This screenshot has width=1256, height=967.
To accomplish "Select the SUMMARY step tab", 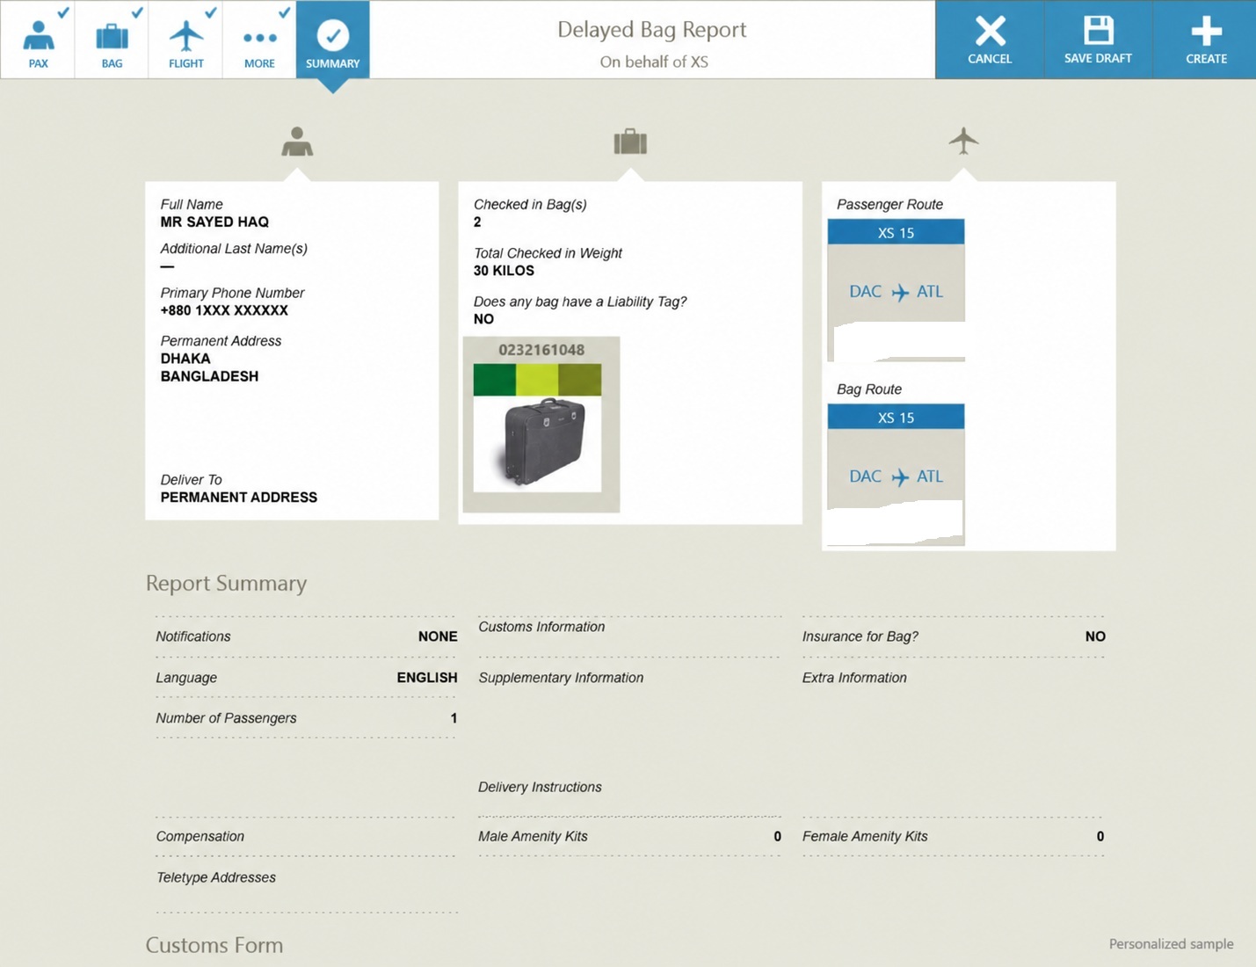I will [333, 40].
